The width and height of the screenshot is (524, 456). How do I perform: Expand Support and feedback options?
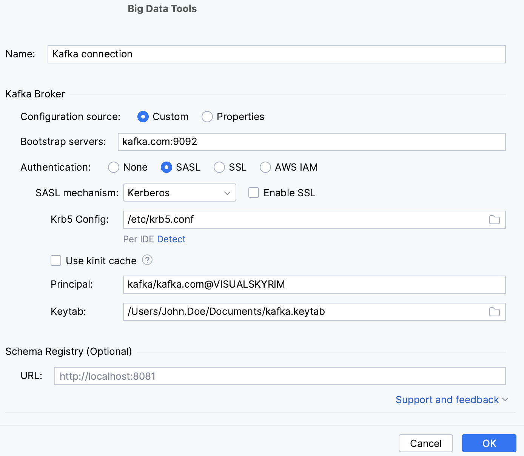pos(452,399)
